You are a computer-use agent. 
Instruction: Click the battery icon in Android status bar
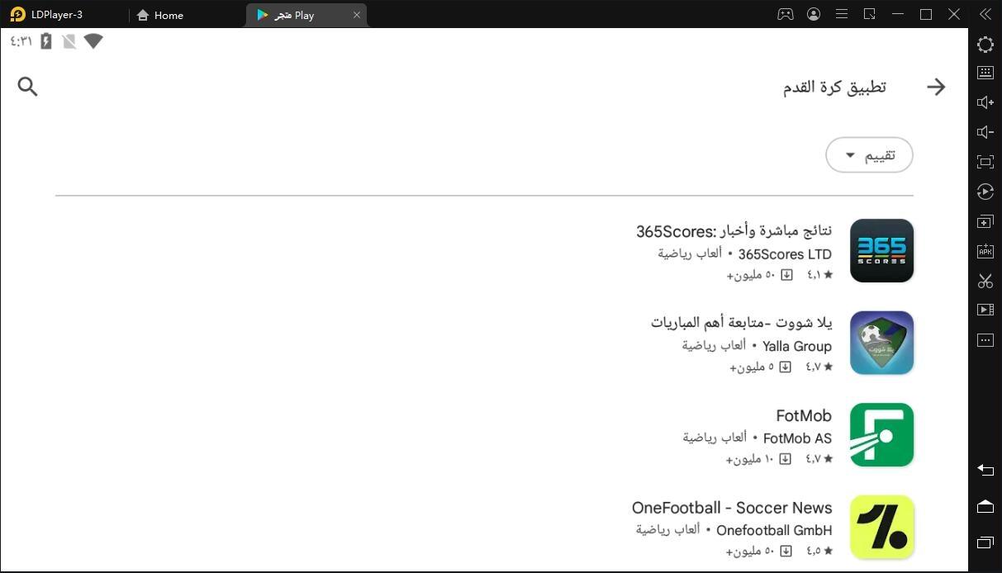point(46,40)
